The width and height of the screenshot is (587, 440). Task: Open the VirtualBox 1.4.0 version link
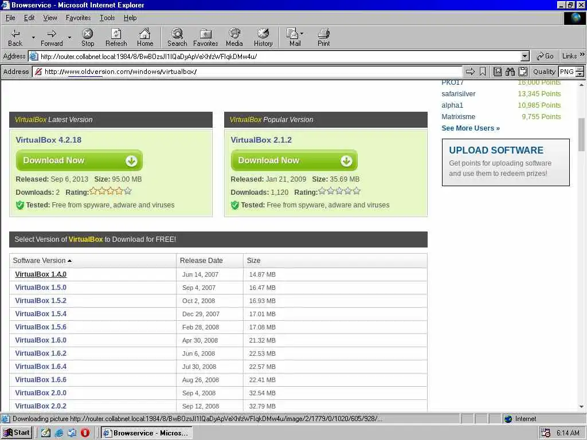[x=41, y=274]
